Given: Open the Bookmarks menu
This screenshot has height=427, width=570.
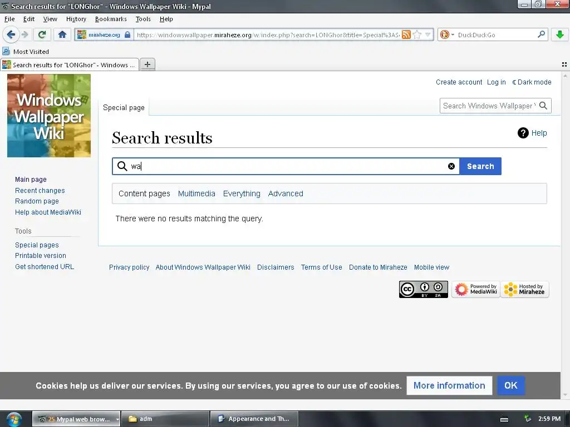Looking at the screenshot, I should 111,19.
